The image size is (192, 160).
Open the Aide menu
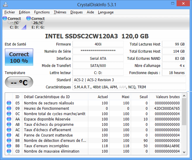pos(90,12)
